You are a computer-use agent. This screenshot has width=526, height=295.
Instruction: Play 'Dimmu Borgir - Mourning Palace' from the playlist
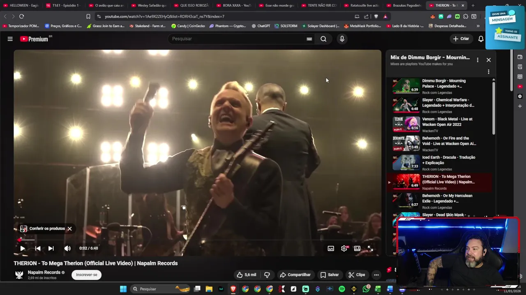(x=440, y=86)
